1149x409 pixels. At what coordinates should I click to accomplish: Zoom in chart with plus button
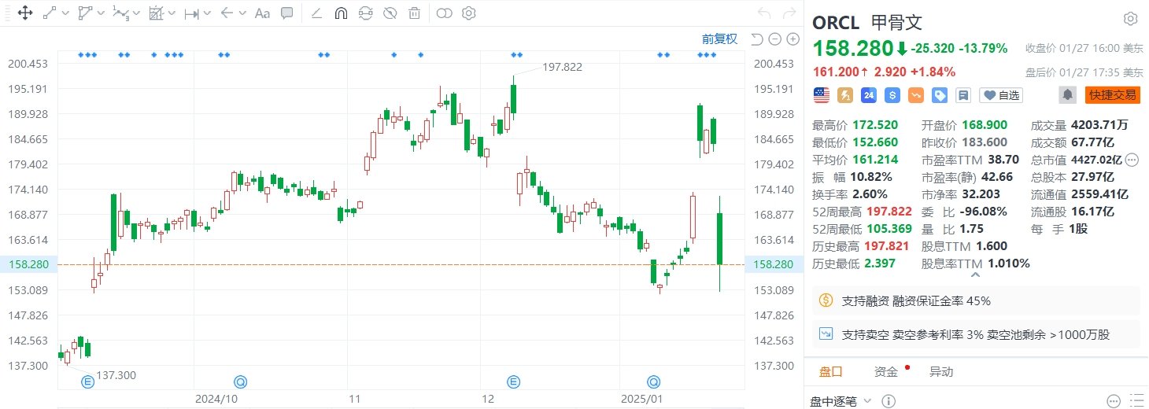[x=790, y=39]
